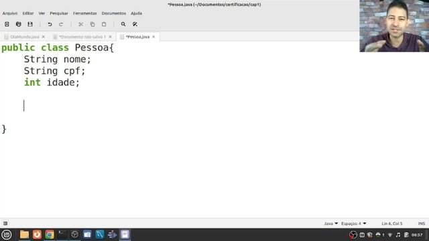
Task: Open the Ajuda menu
Action: pos(136,13)
